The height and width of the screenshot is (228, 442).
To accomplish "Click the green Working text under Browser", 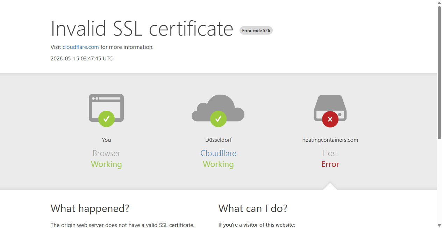I will 106,164.
